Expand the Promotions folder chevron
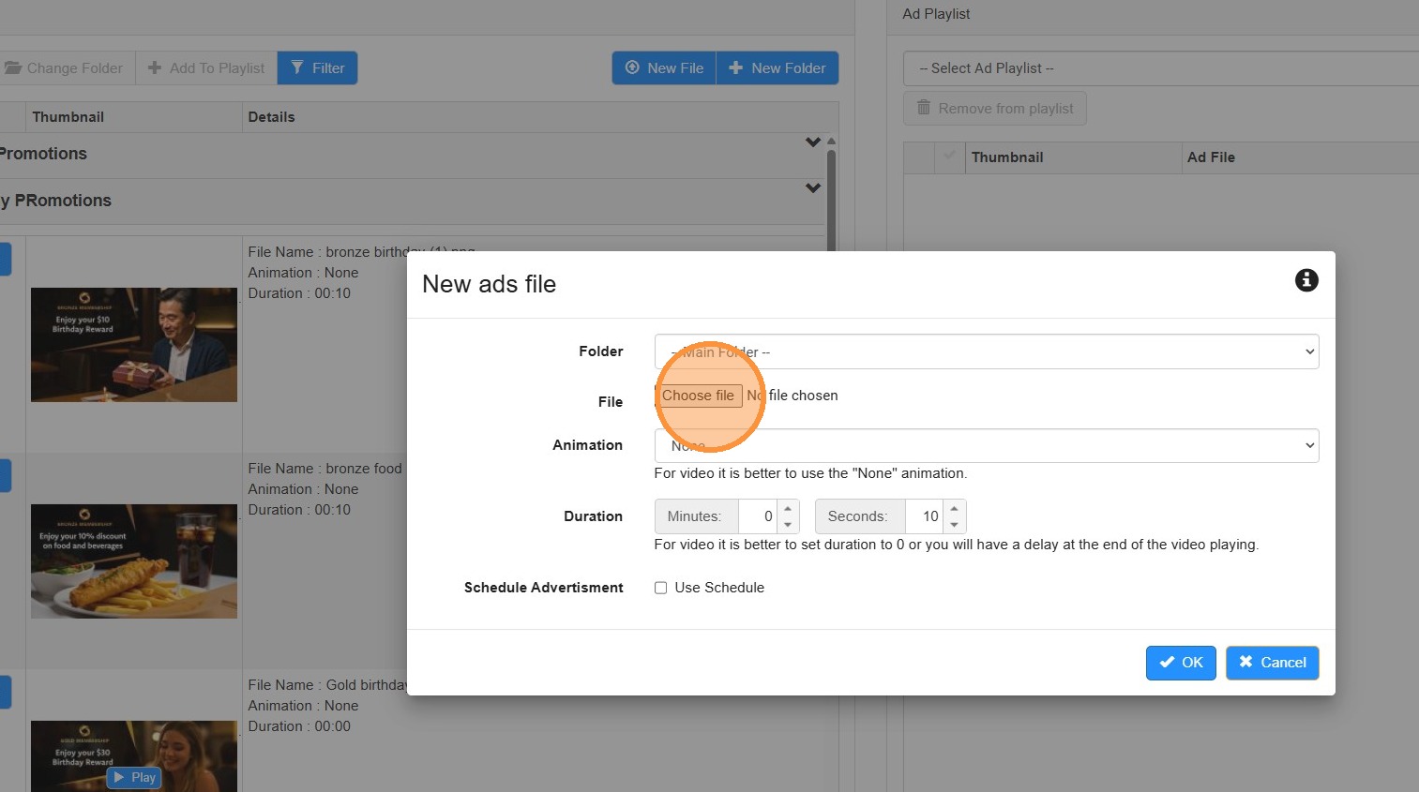Viewport: 1419px width, 792px height. tap(812, 142)
